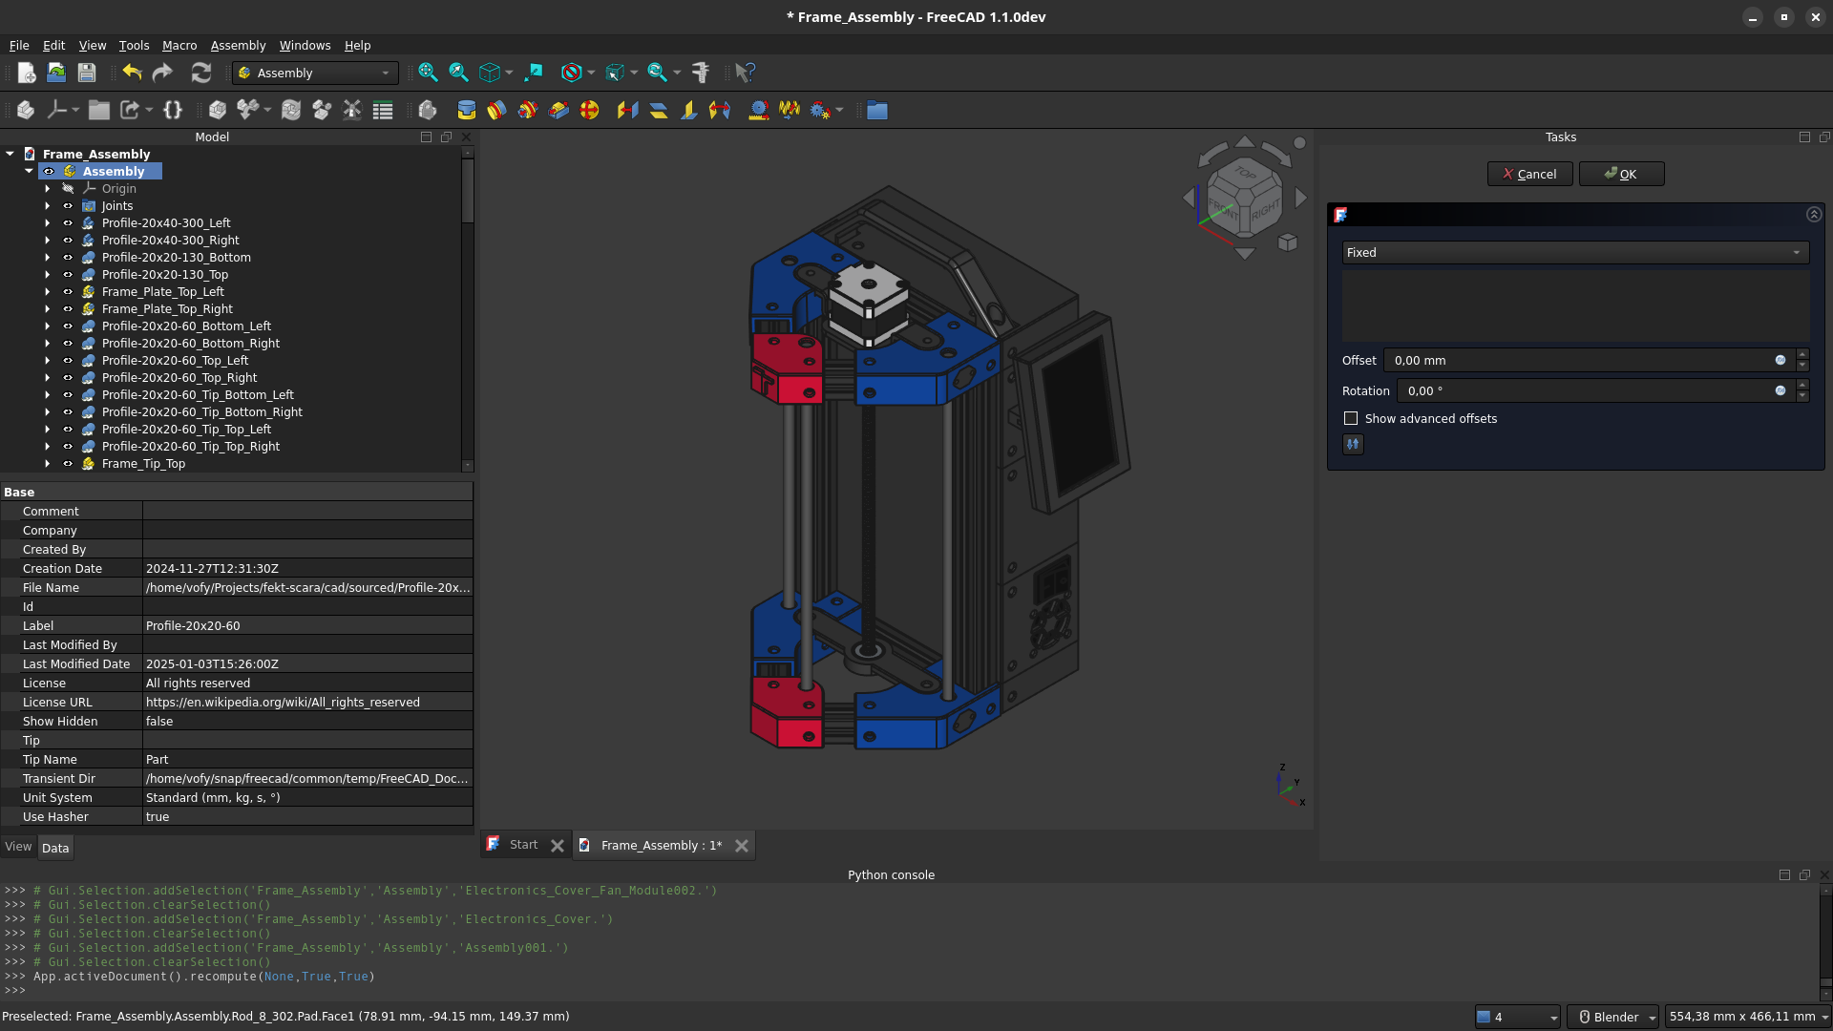Click the Rotation value field

[1596, 391]
